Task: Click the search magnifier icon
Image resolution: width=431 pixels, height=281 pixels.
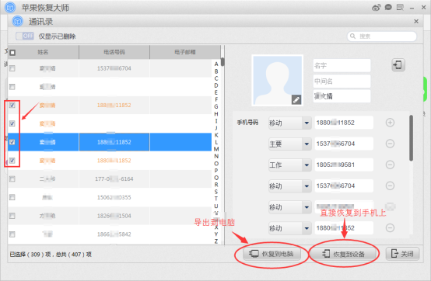Action: (x=353, y=36)
